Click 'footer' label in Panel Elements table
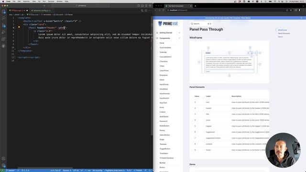Viewport: 306px width, 172px height. click(x=208, y=150)
